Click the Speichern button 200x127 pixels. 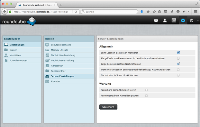(108, 107)
